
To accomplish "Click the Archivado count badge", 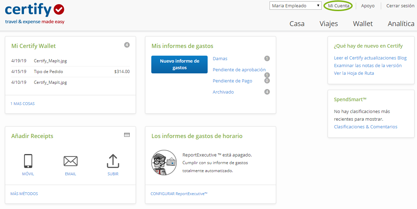I will tap(267, 92).
